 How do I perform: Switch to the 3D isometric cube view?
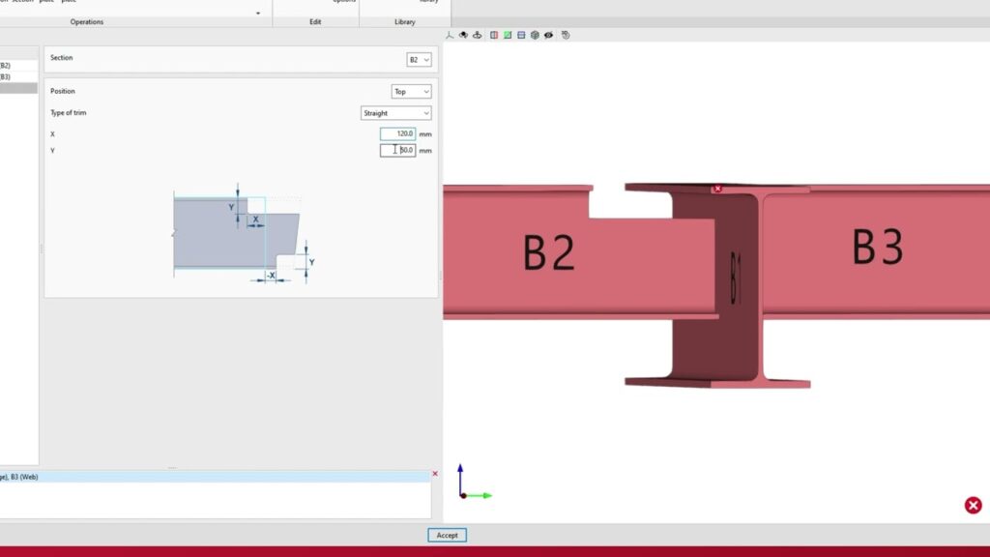point(535,35)
